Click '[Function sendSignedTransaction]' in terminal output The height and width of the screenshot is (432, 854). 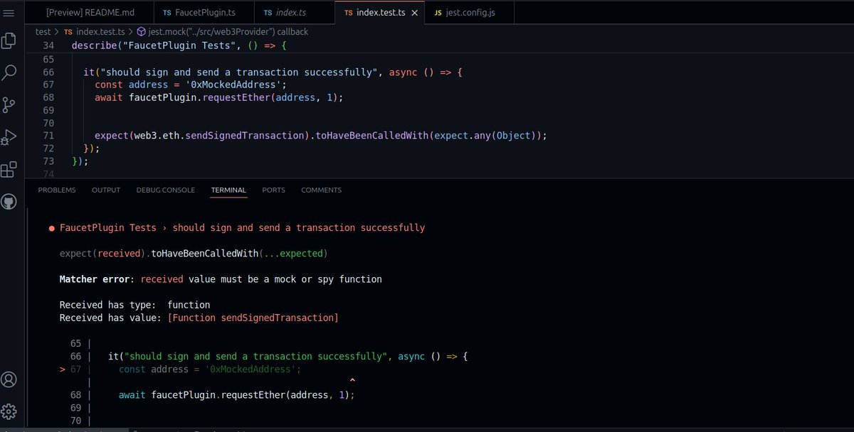pyautogui.click(x=253, y=318)
